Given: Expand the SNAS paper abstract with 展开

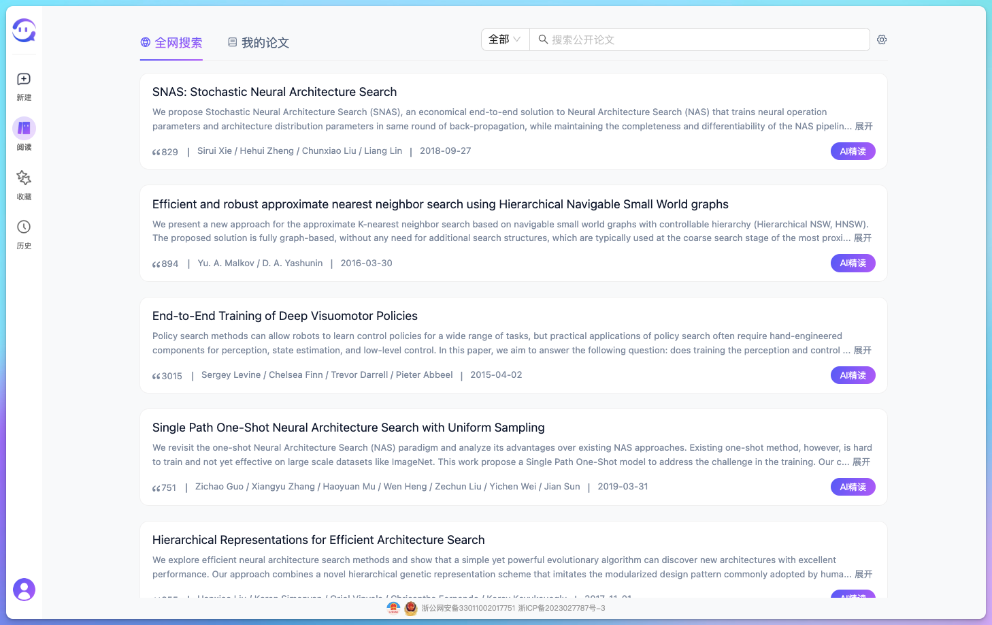Looking at the screenshot, I should (x=863, y=127).
